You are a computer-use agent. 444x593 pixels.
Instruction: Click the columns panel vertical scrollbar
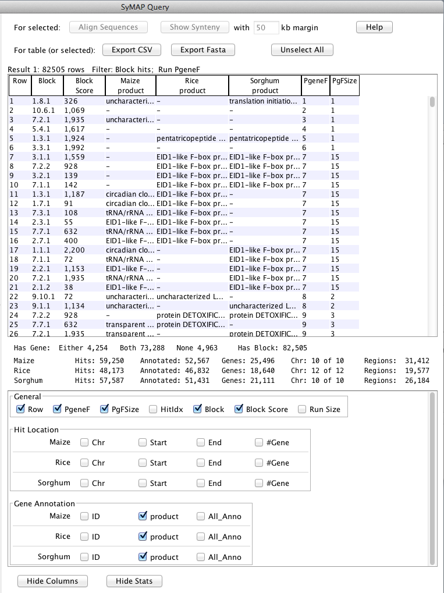(433, 478)
